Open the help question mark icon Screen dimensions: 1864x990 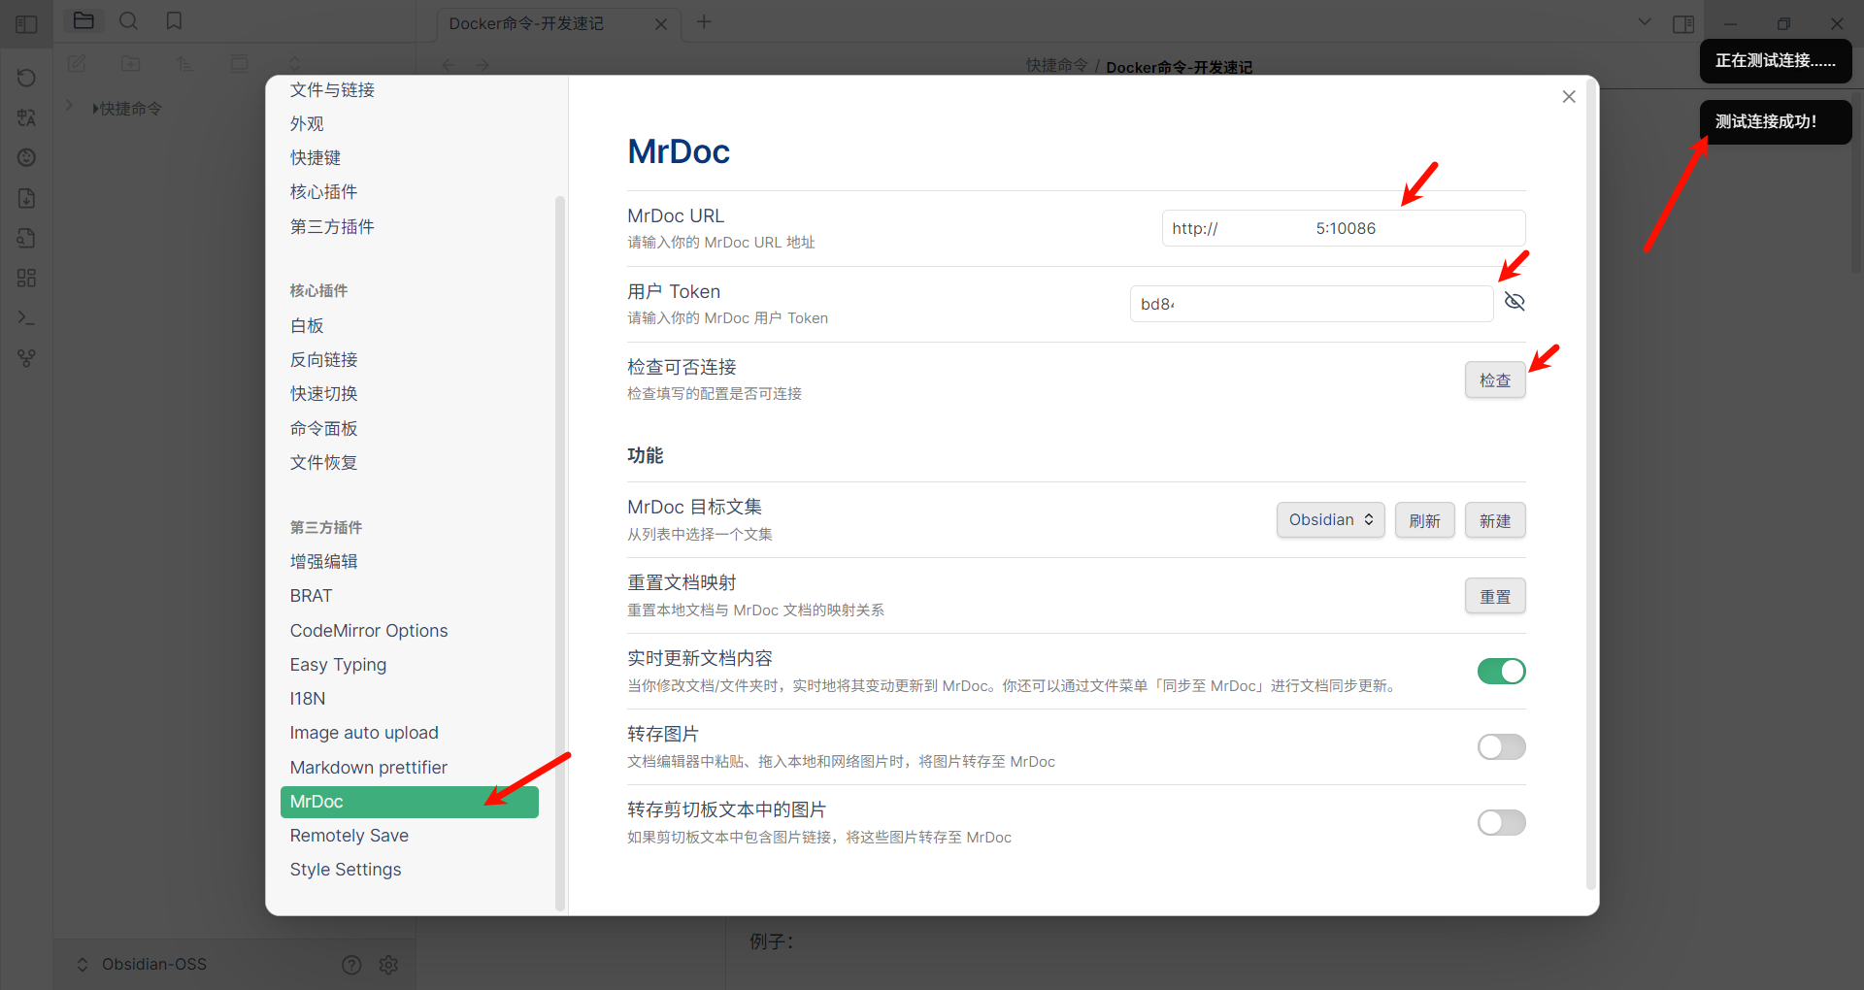pyautogui.click(x=351, y=965)
